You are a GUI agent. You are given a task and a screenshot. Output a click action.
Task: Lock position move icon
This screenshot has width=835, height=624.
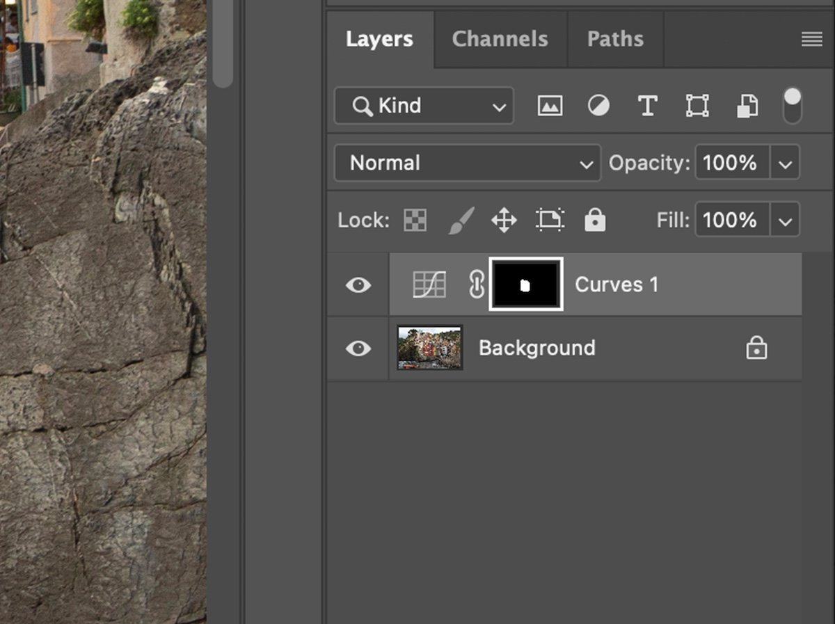coord(504,221)
